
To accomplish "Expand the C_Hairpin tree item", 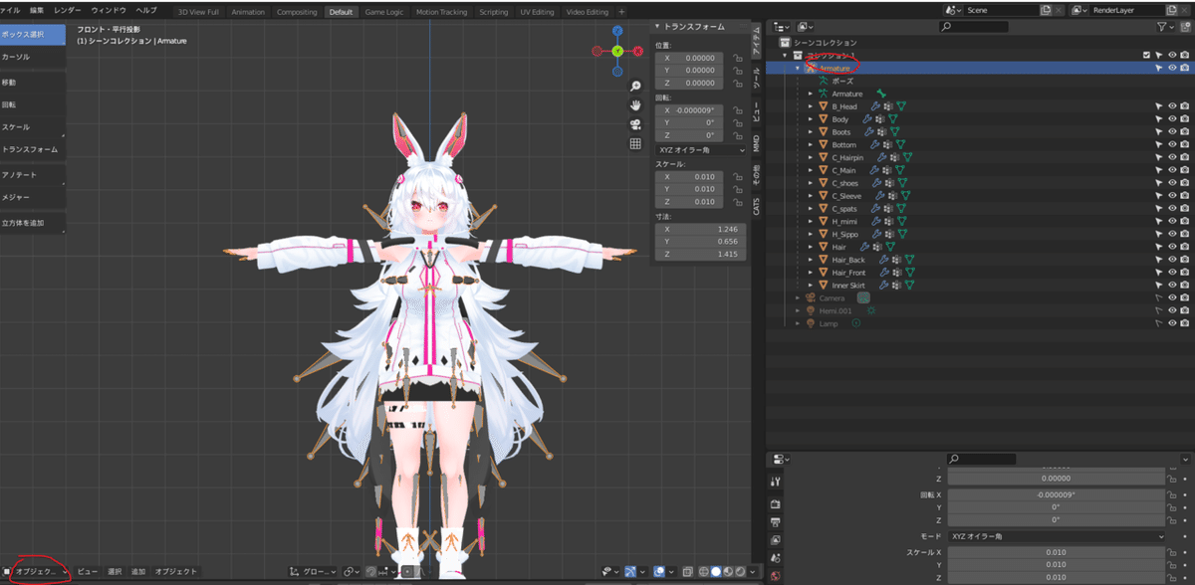I will [x=811, y=157].
